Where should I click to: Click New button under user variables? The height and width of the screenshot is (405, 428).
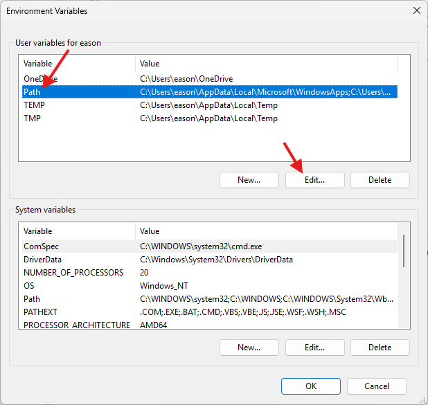click(x=249, y=179)
